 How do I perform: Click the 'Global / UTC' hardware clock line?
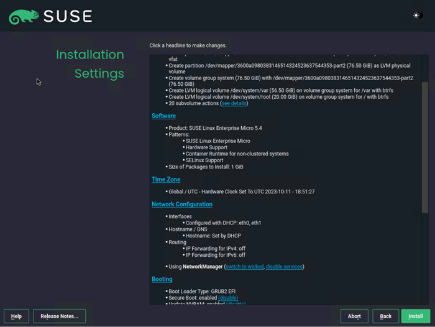pos(242,191)
